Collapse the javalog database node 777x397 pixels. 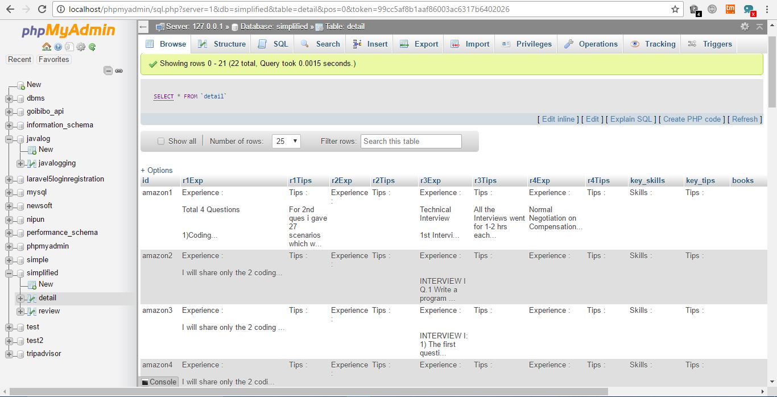[x=9, y=139]
